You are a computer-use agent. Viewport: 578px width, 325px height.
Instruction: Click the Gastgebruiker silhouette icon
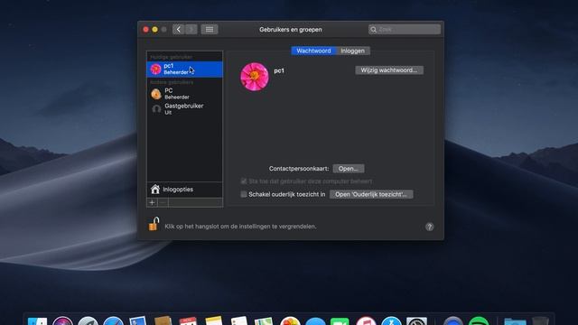pyautogui.click(x=156, y=109)
